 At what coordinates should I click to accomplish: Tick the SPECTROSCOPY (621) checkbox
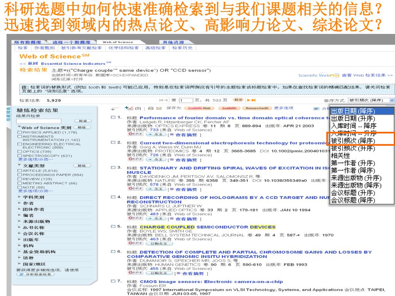click(19, 156)
